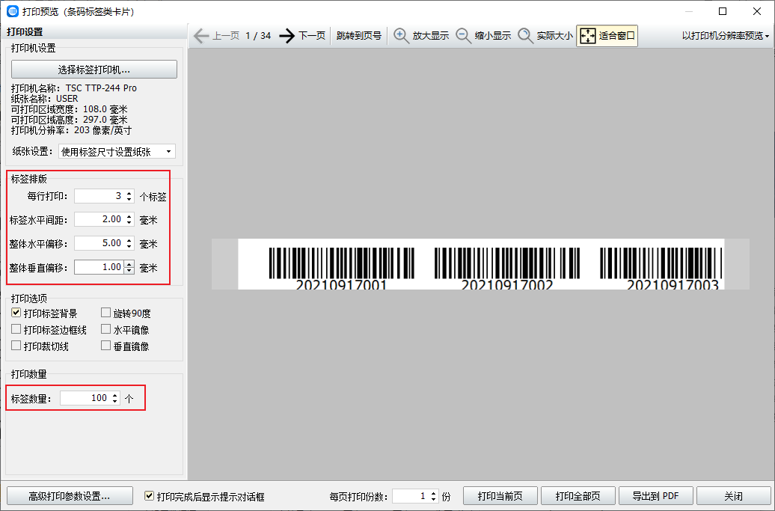Toggle show dialog after printing checkbox
This screenshot has width=775, height=511.
pyautogui.click(x=149, y=496)
